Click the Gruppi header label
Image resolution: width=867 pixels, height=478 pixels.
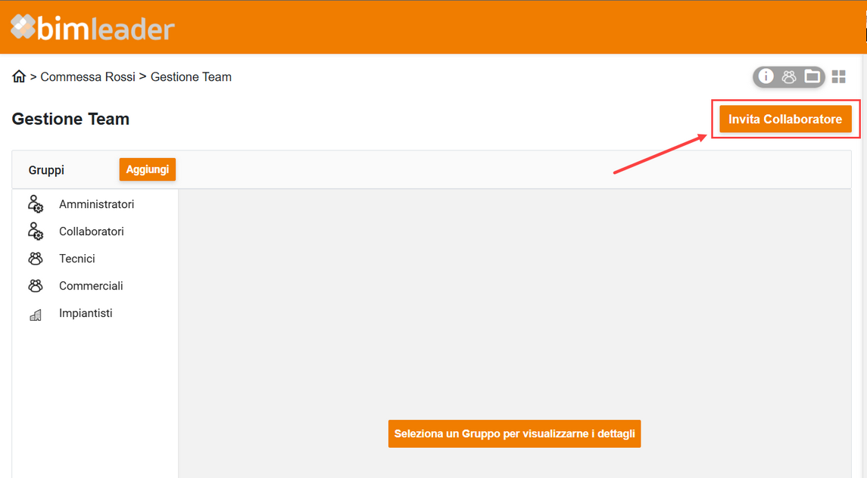[46, 170]
